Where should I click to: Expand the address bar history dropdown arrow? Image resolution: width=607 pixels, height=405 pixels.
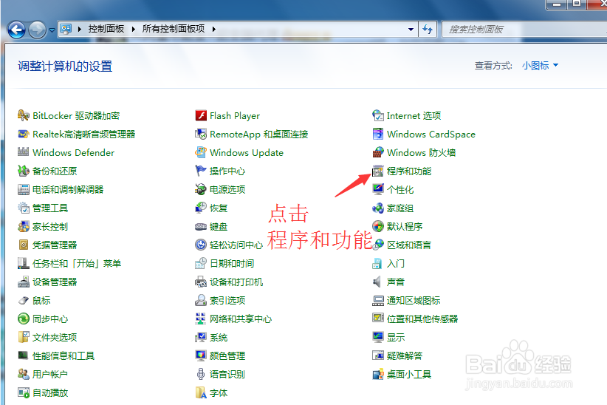pyautogui.click(x=411, y=29)
